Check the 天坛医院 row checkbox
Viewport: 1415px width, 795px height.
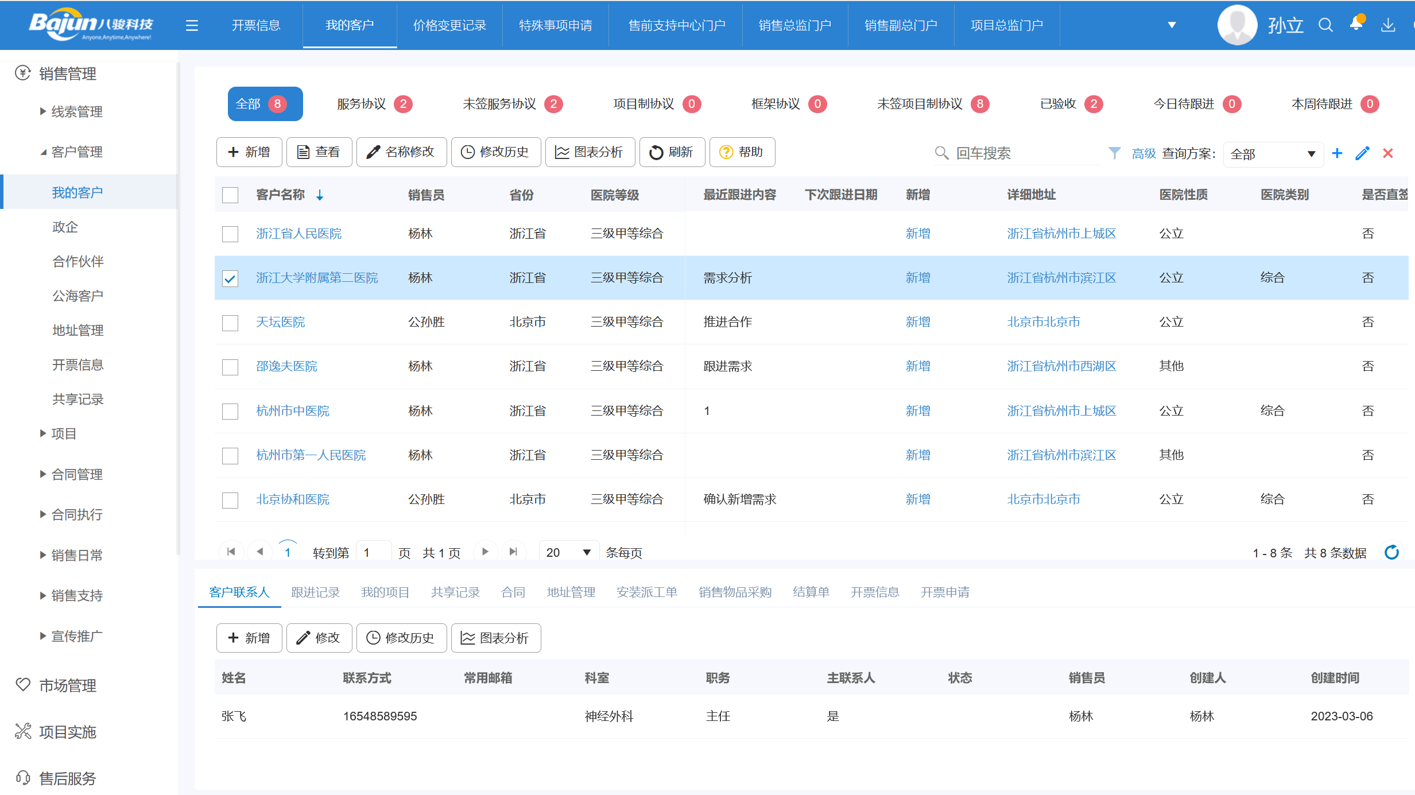[230, 323]
